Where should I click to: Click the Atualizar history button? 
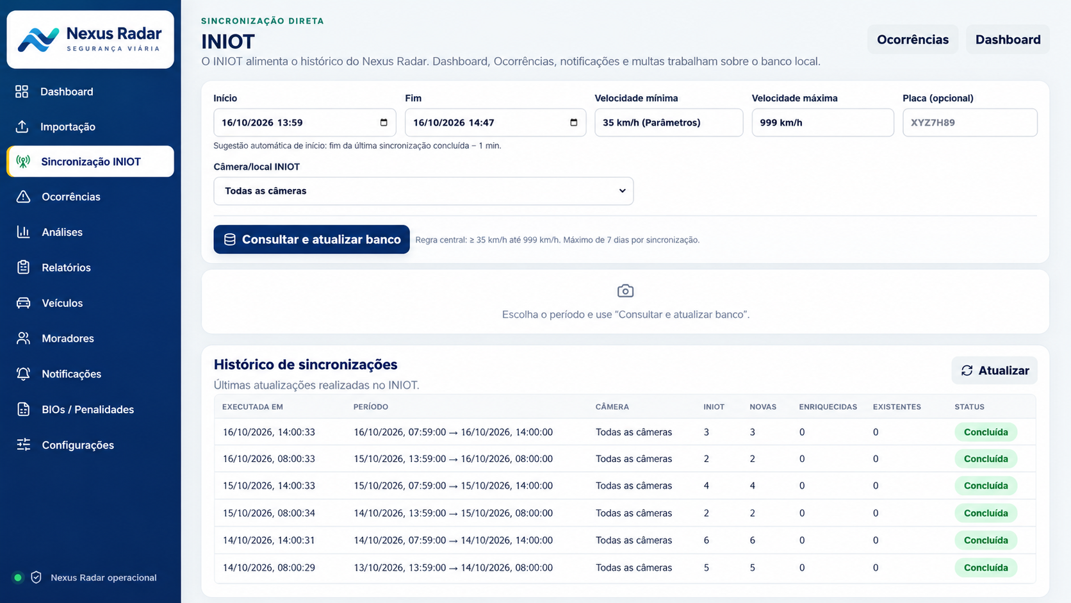click(994, 370)
